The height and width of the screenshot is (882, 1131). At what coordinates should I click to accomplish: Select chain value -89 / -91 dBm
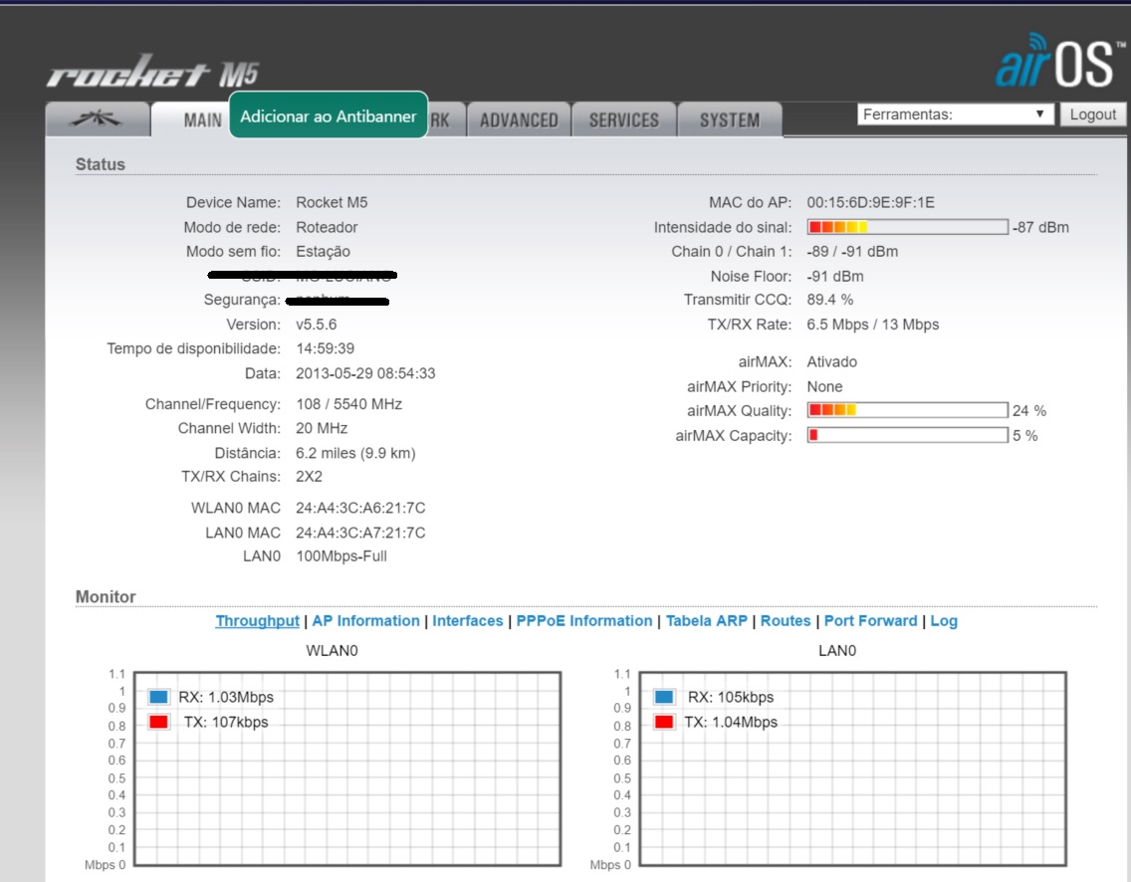[852, 252]
